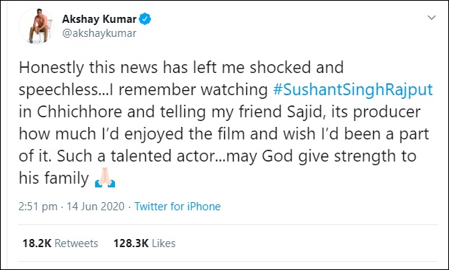Click the word 'producer' in the tweet
Viewport: 449px width, 270px height.
[386, 113]
